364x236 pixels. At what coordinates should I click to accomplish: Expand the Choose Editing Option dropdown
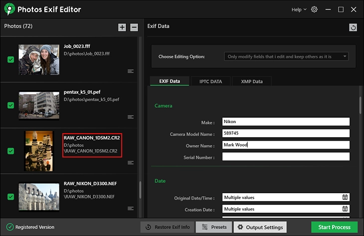(x=286, y=57)
